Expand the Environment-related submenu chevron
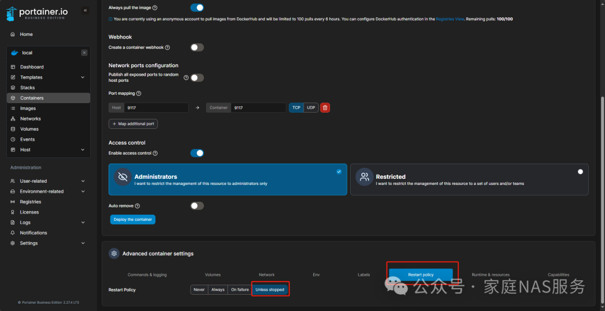The height and width of the screenshot is (311, 605). [83, 192]
